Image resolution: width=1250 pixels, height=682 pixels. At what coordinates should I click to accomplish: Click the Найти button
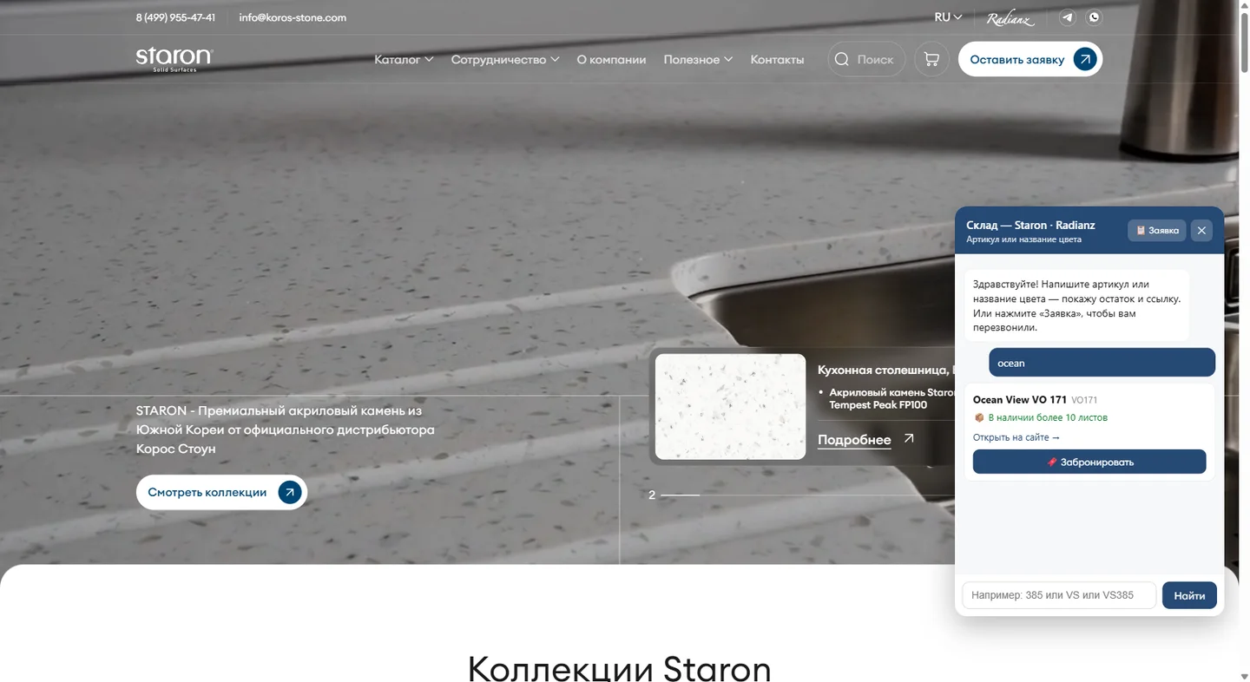tap(1189, 595)
